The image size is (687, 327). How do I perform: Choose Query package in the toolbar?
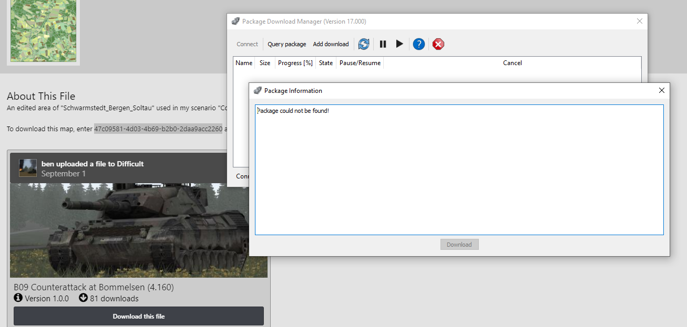(x=286, y=44)
